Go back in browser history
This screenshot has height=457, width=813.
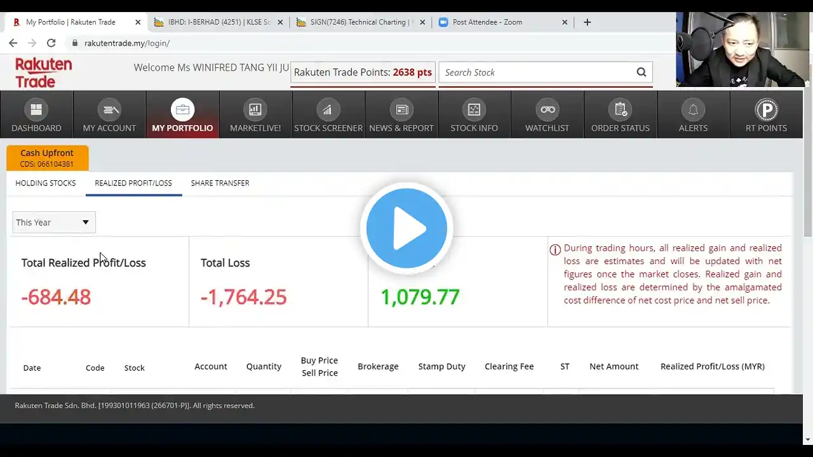[x=13, y=43]
